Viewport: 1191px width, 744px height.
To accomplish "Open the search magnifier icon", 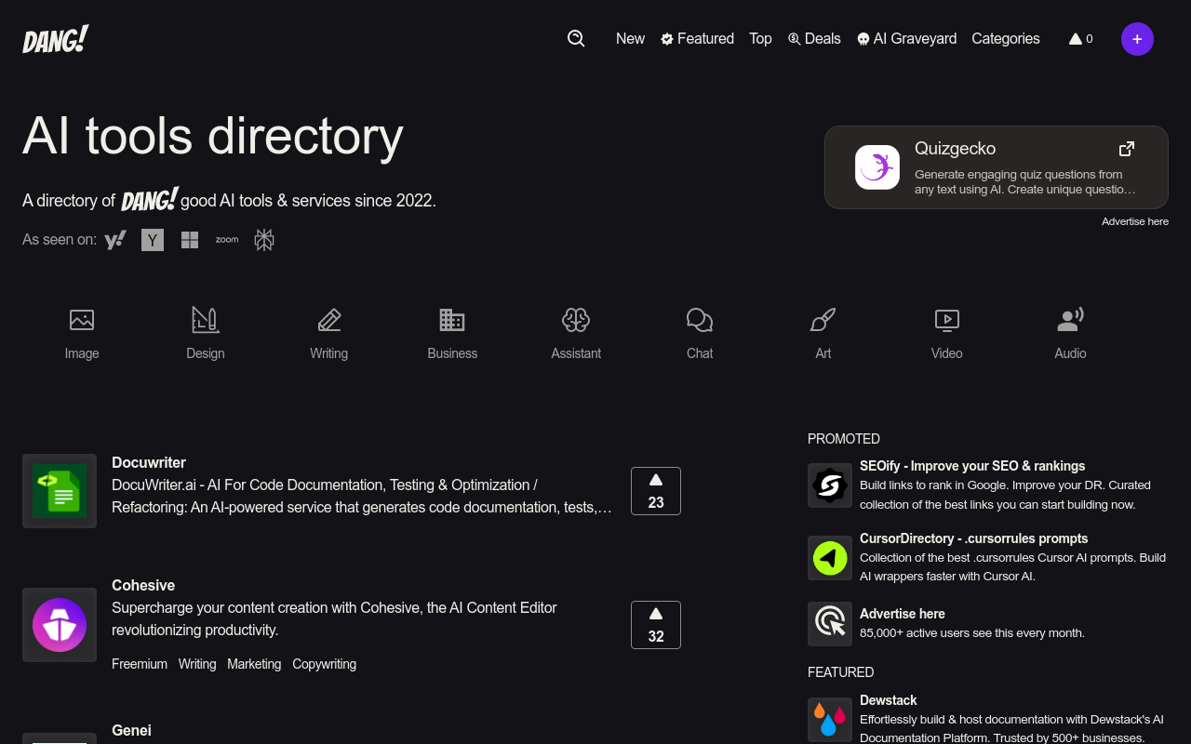I will click(x=576, y=38).
